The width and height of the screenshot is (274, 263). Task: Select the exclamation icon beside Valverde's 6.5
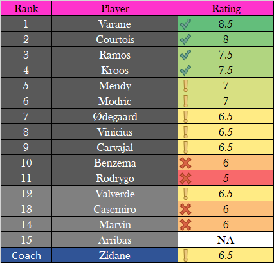point(185,194)
